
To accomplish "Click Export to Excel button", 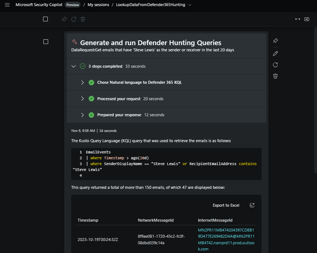I will [226, 205].
